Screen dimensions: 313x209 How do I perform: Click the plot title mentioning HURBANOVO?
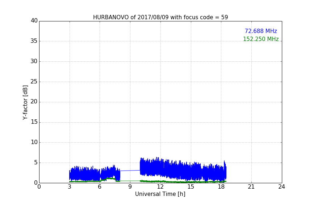[x=160, y=17]
